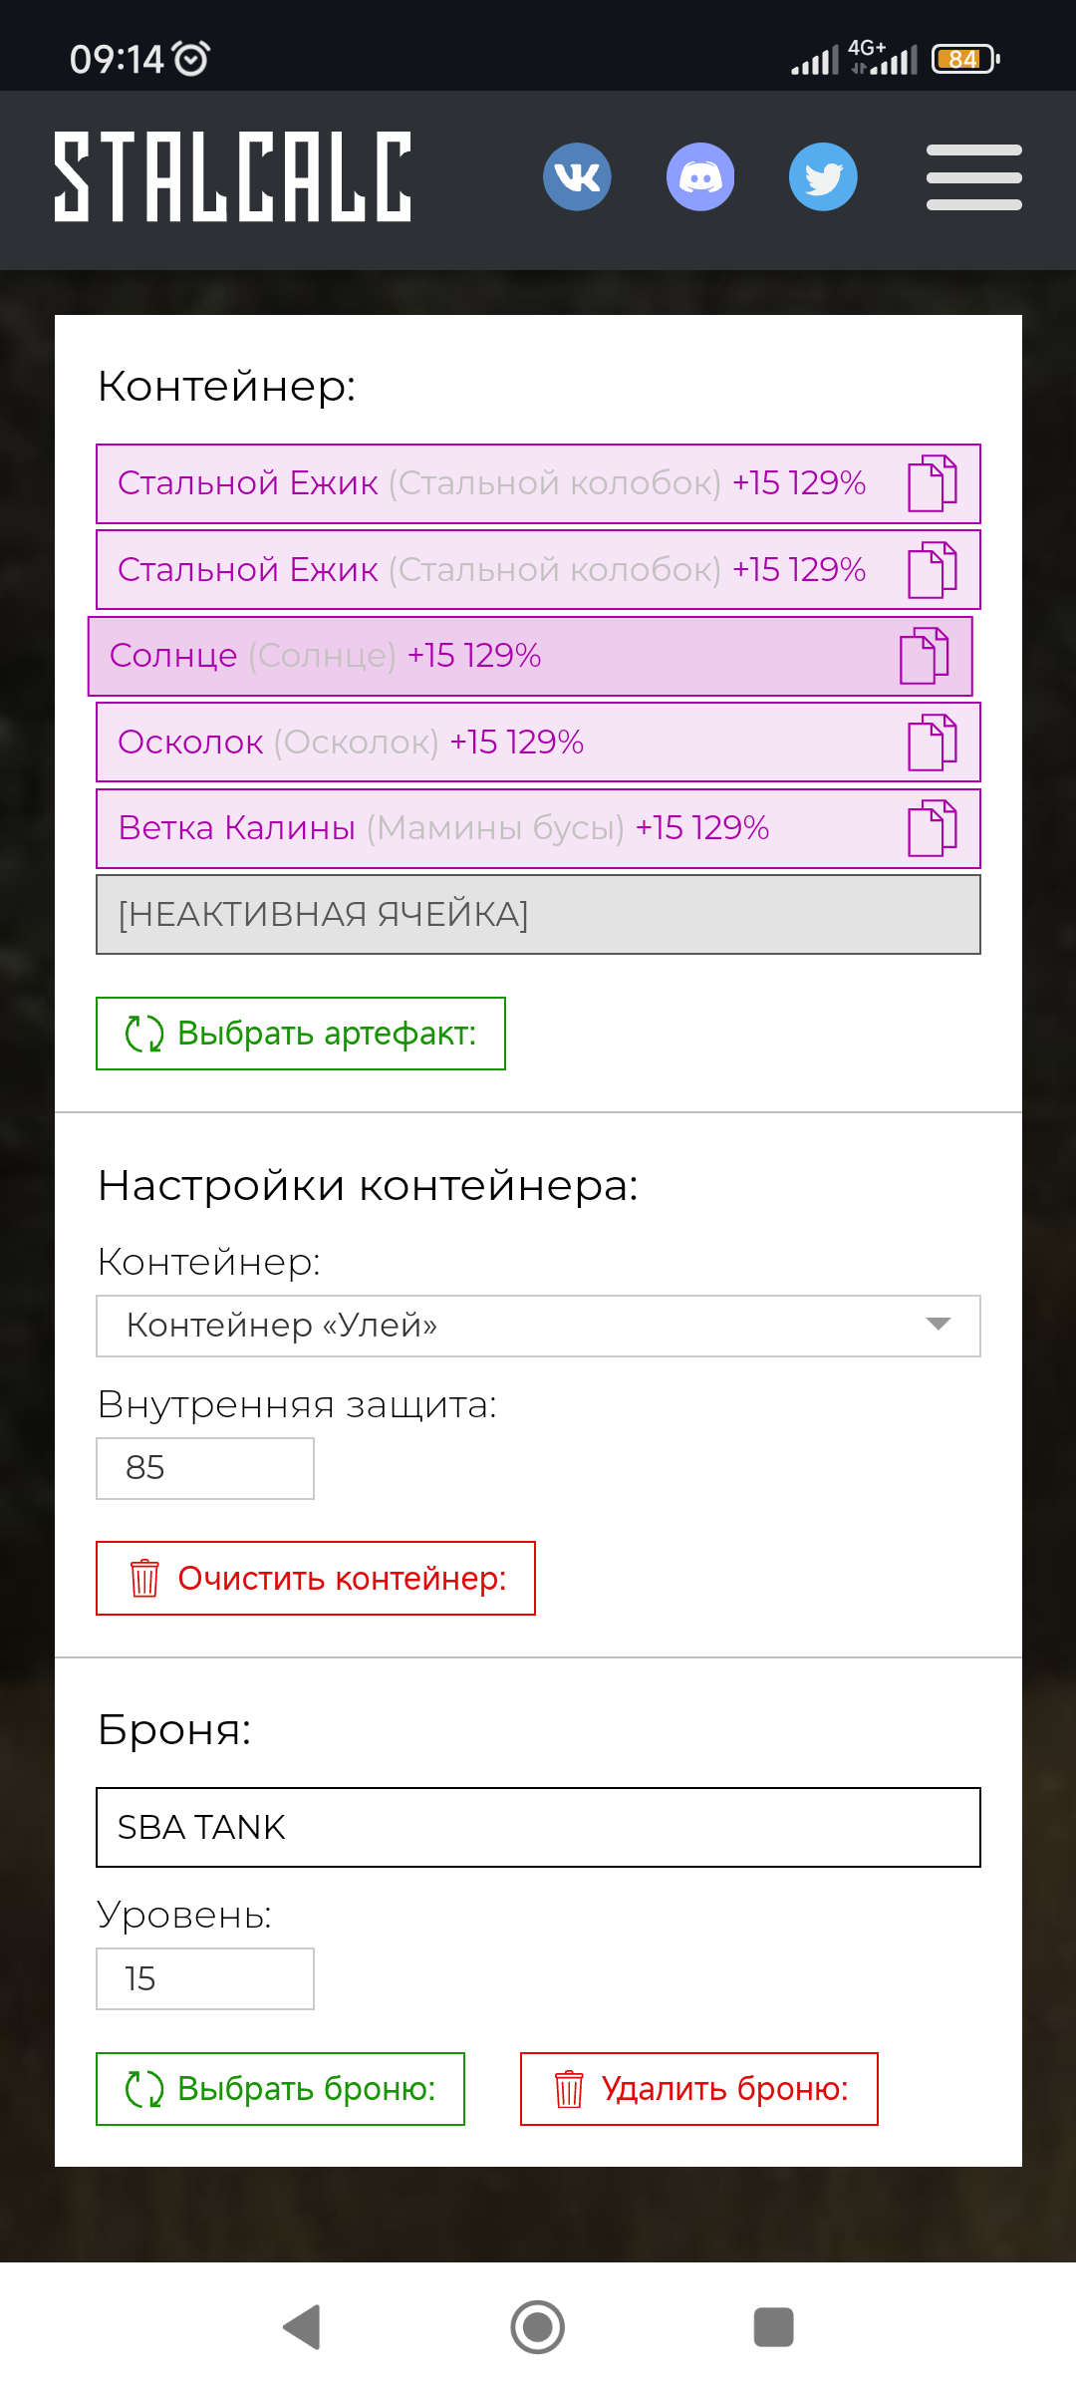Screen dimensions: 1076x2392
Task: Duplicate the Солнце artifact via copy icon
Action: [925, 656]
